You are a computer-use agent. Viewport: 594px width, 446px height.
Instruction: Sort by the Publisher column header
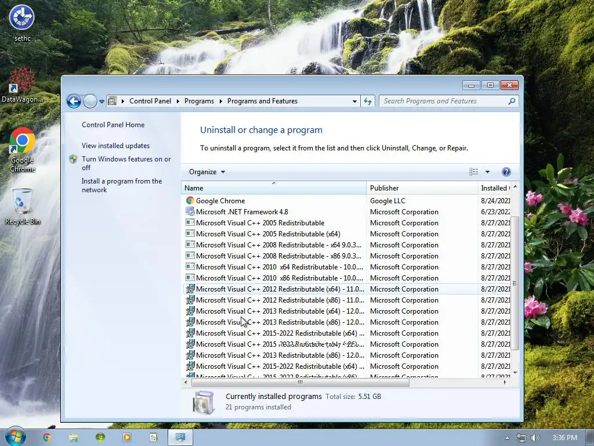tap(422, 188)
